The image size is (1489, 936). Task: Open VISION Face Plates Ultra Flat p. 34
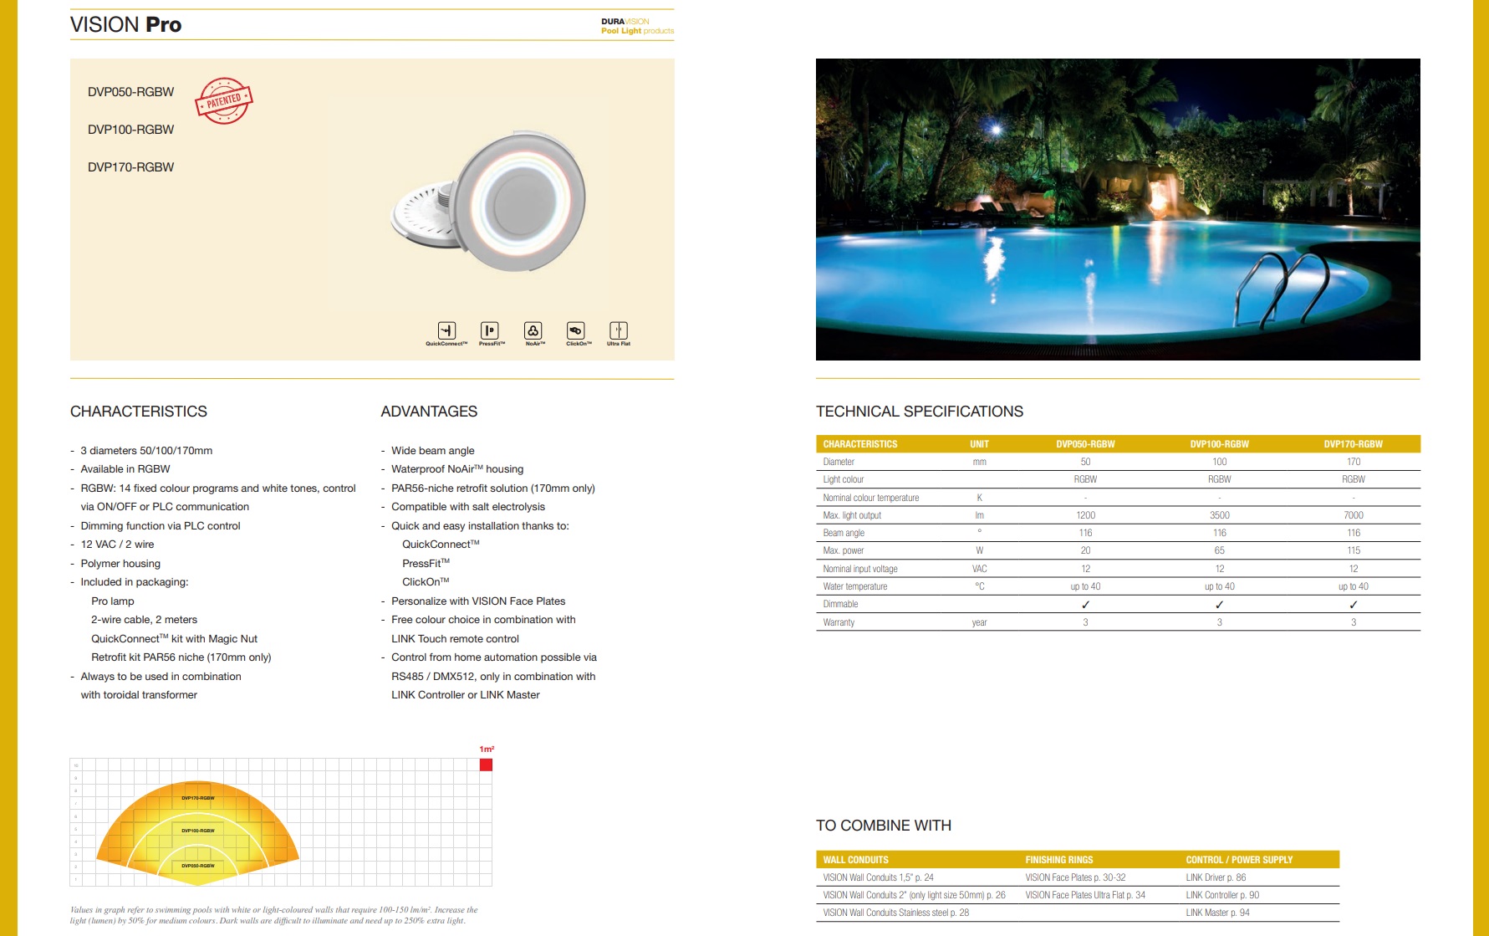pos(1085,895)
